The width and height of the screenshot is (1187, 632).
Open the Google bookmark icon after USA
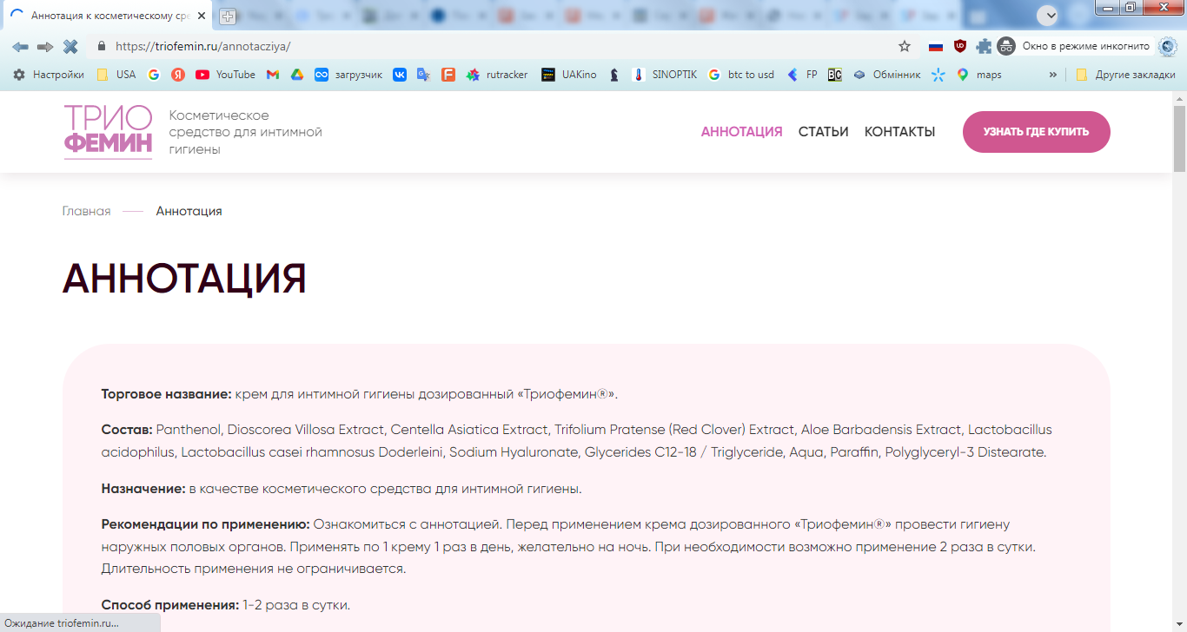click(154, 75)
